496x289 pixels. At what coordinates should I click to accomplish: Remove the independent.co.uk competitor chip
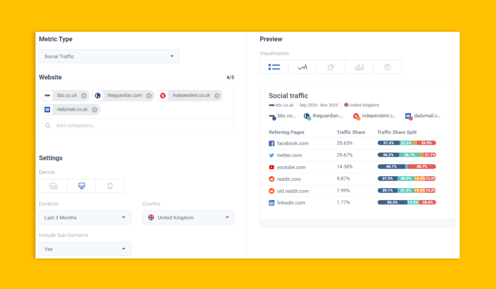click(x=217, y=95)
